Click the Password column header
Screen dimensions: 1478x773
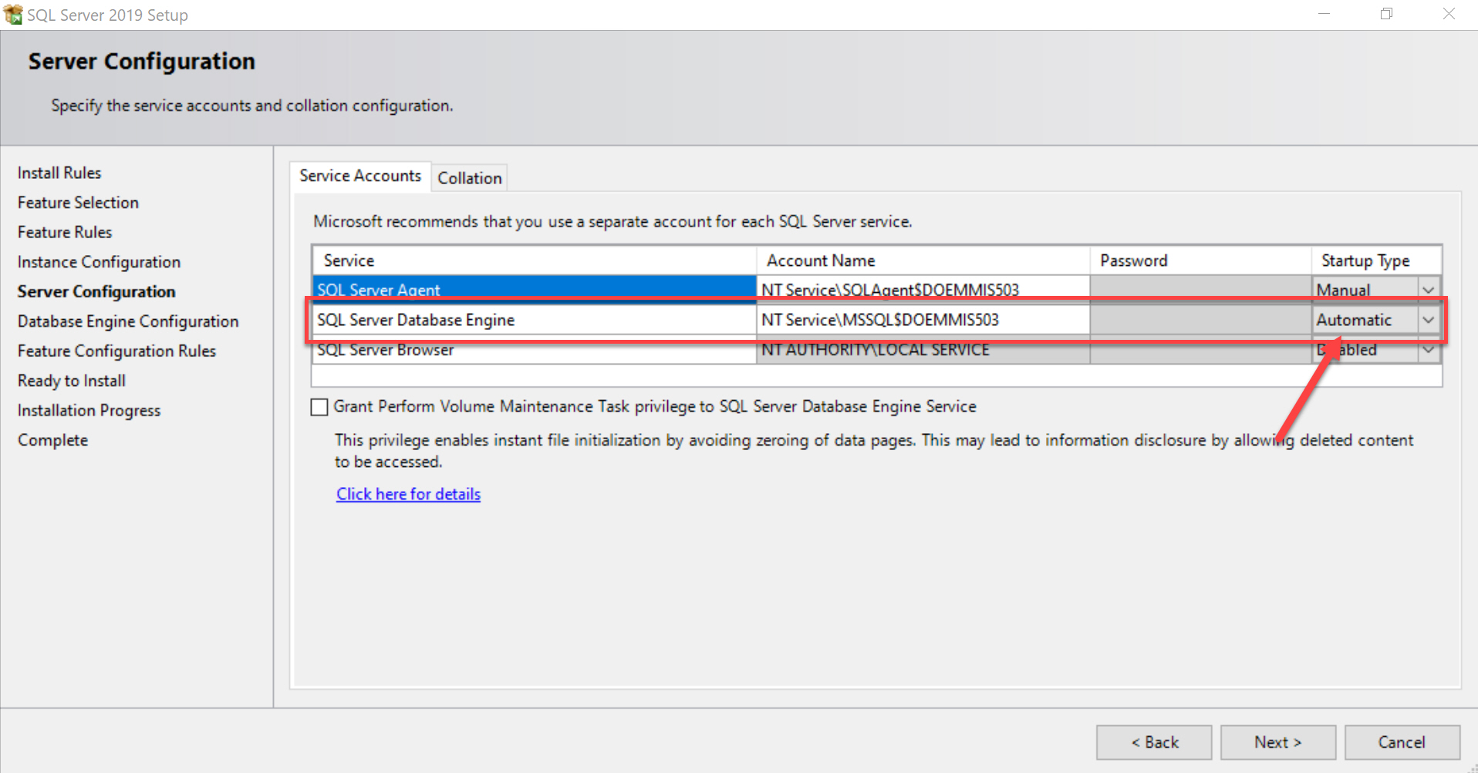(x=1201, y=260)
